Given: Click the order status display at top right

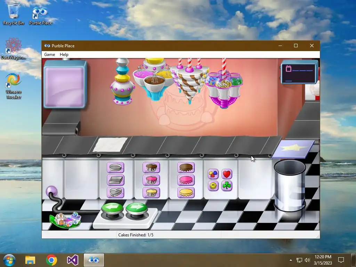Looking at the screenshot, I should coord(299,73).
